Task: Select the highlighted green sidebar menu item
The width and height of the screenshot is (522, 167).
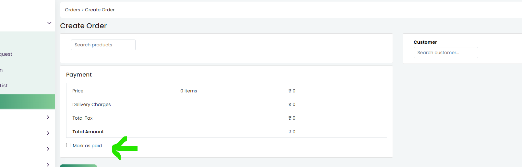Action: (x=28, y=101)
